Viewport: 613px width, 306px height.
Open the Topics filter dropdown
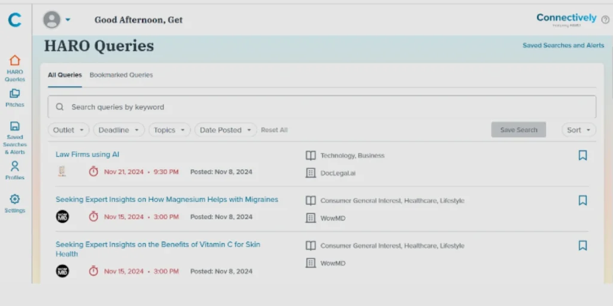pos(169,130)
